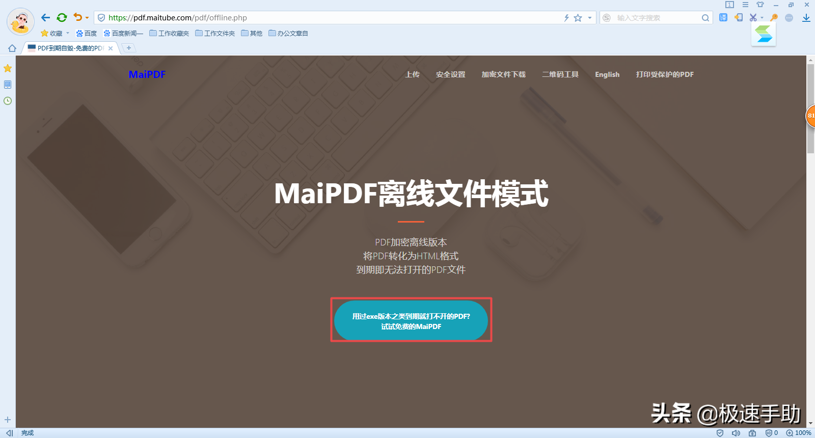Open dropdown next to the undo icon

click(x=87, y=18)
